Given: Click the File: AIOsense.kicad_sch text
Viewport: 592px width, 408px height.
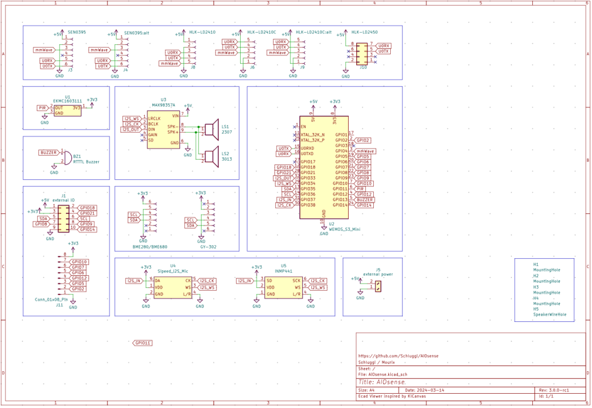Looking at the screenshot, I should (383, 375).
